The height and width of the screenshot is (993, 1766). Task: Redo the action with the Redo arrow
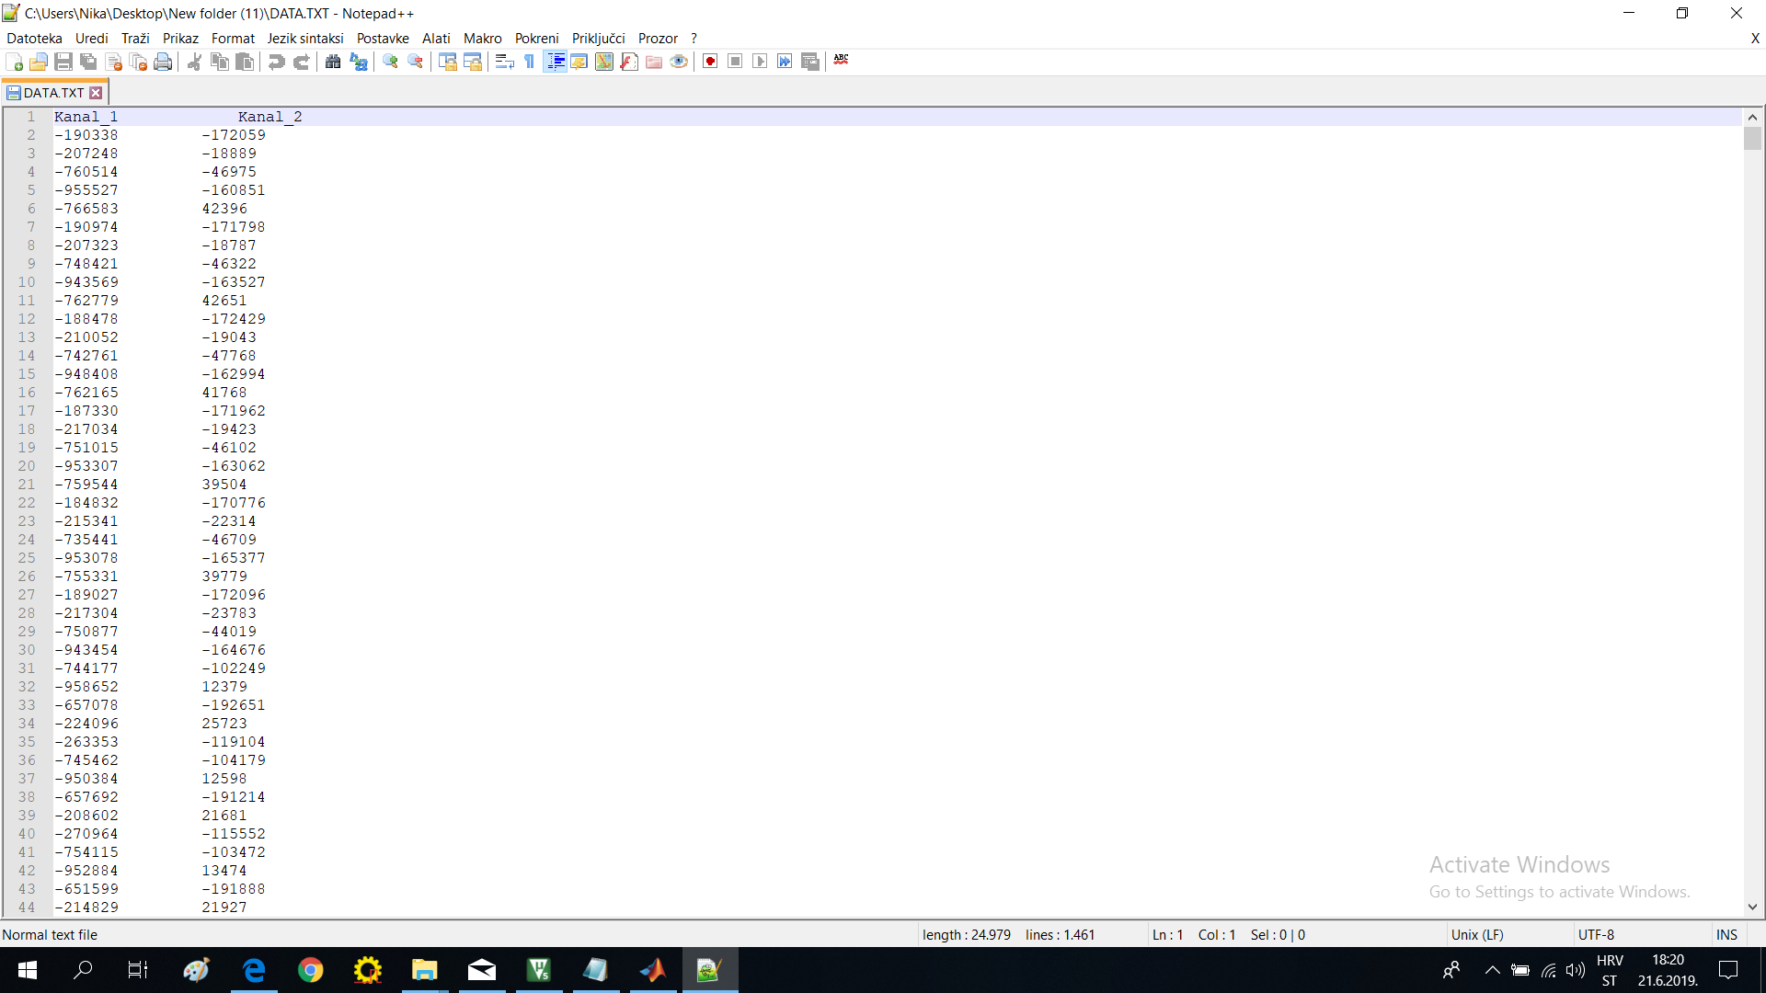tap(301, 62)
